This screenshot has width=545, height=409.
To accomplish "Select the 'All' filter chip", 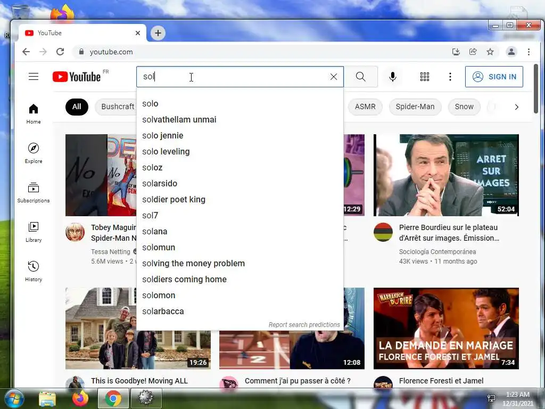I will coord(77,107).
